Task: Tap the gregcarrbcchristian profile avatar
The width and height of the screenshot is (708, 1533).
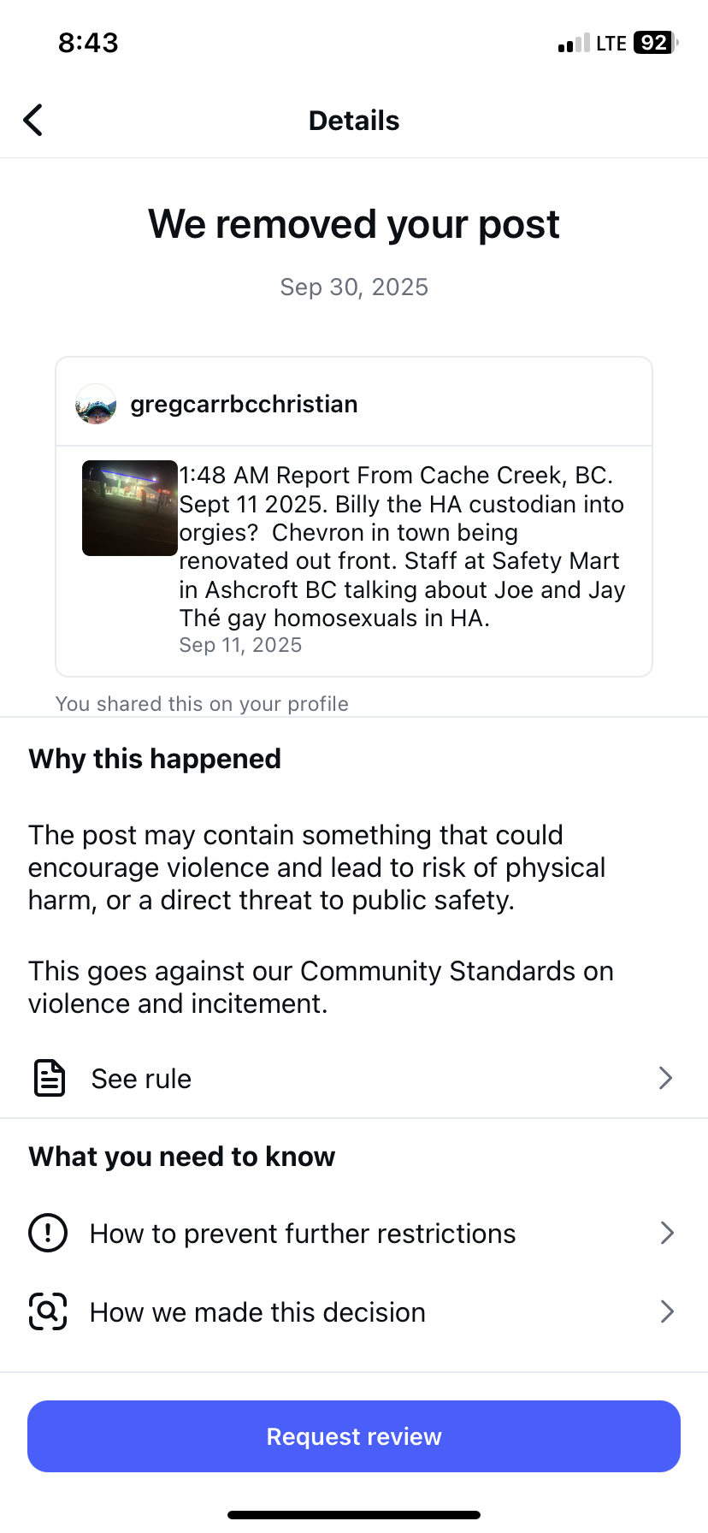Action: [96, 405]
